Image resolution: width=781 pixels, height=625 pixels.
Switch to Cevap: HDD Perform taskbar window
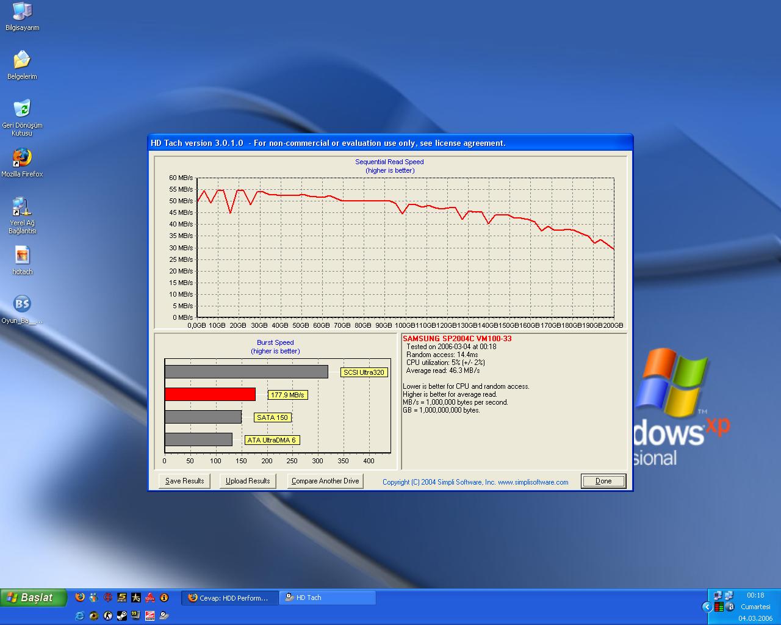click(230, 598)
